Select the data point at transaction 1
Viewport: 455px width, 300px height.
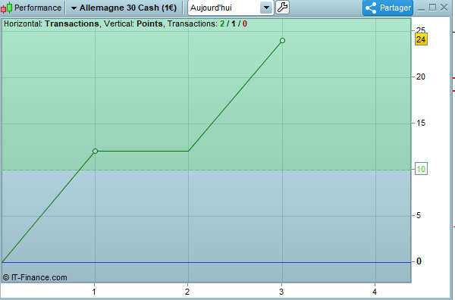(x=95, y=151)
